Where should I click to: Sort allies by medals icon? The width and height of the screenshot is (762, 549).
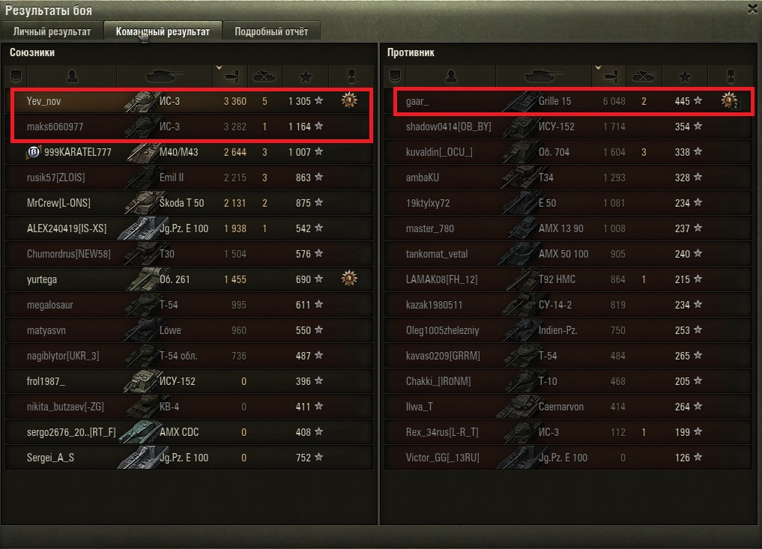[x=351, y=76]
